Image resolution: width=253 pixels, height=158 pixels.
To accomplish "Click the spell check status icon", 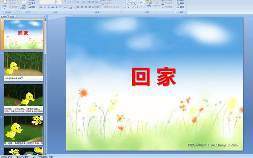I will pyautogui.click(x=34, y=157).
